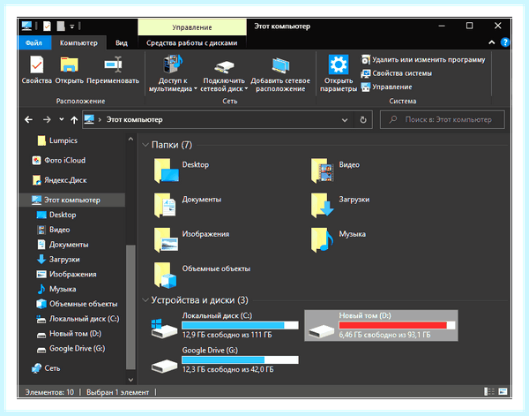The height and width of the screenshot is (416, 529).
Task: Click the red usage bar of Новый том (D:)
Action: 397,325
